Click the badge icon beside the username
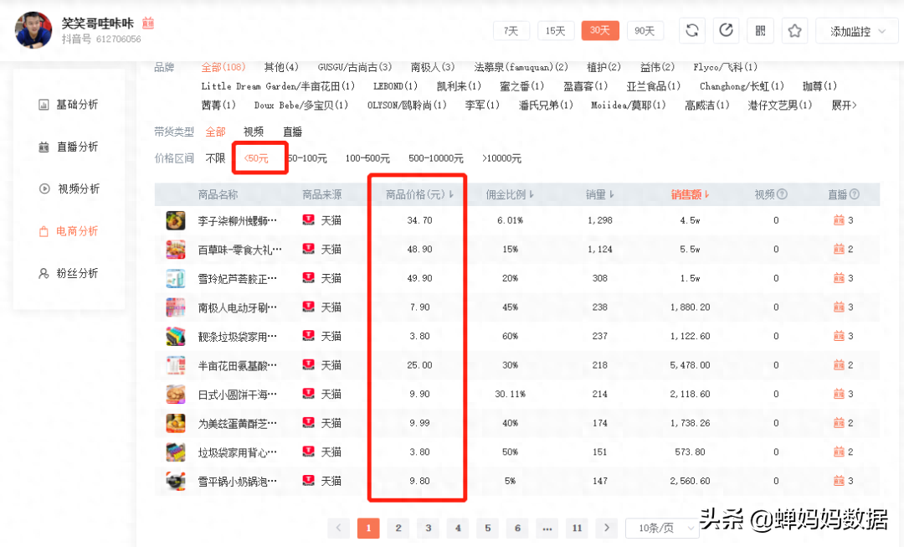The height and width of the screenshot is (547, 904). click(x=148, y=23)
